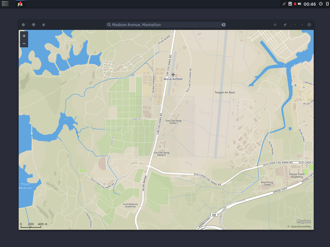Click the horizontal Path 26 label
Screen dimensions: 330x247
pyautogui.click(x=136, y=119)
